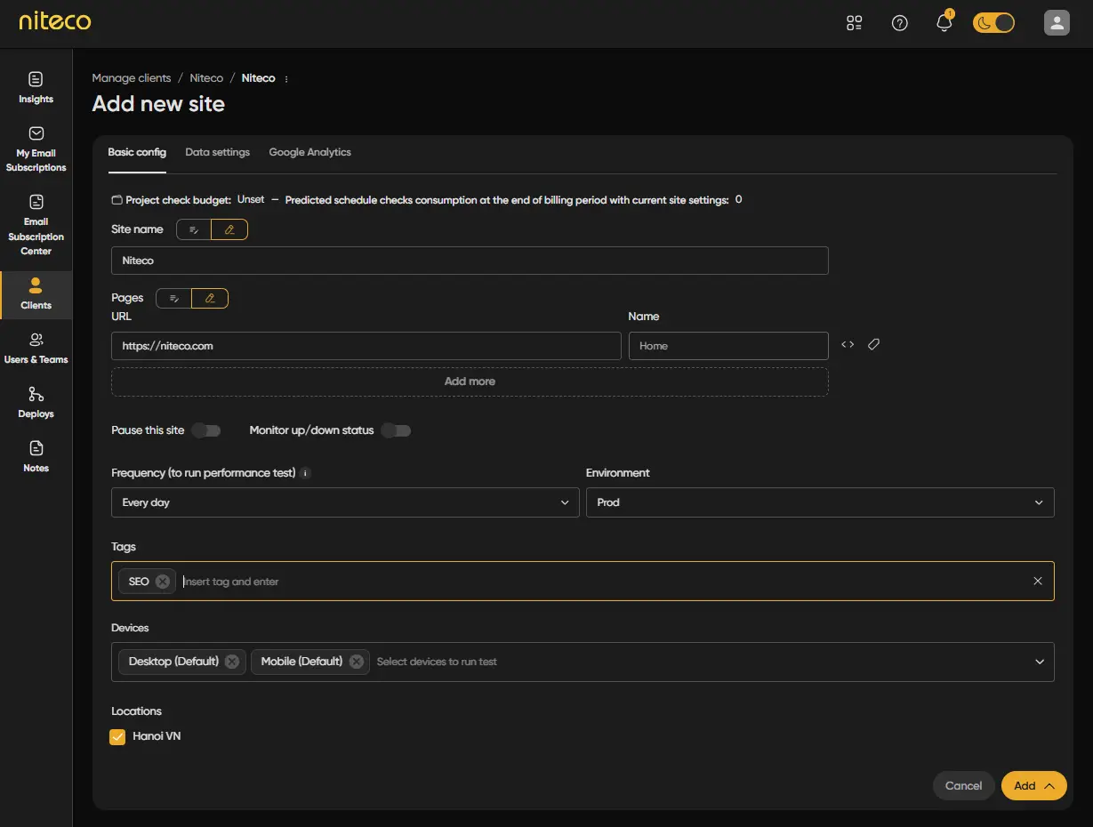Go to Users & Teams section
The height and width of the screenshot is (827, 1093).
point(36,348)
